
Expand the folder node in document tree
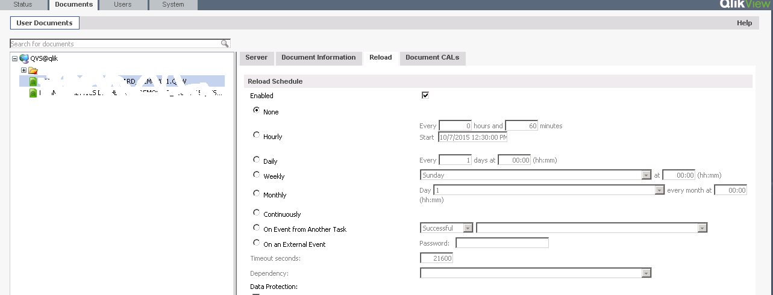click(x=24, y=70)
